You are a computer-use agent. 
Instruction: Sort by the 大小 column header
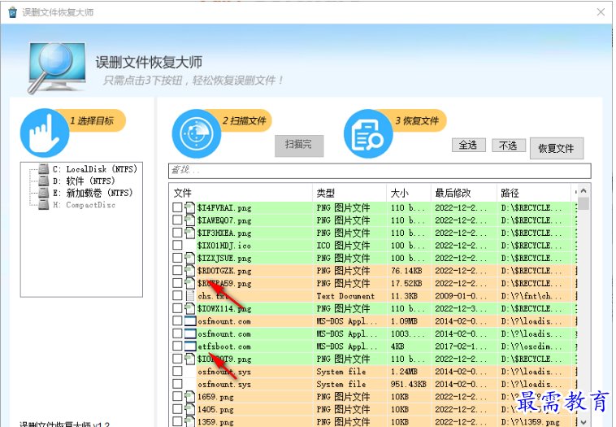pos(409,193)
